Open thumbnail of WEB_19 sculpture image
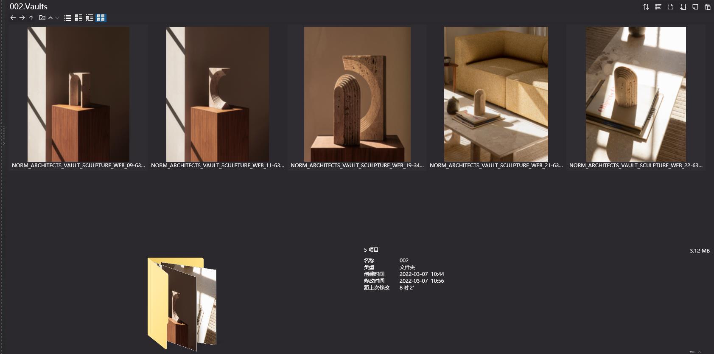Viewport: 714px width, 354px height. [x=357, y=94]
